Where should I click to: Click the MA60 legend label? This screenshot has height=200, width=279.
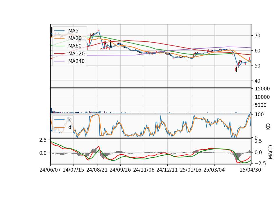75,46
